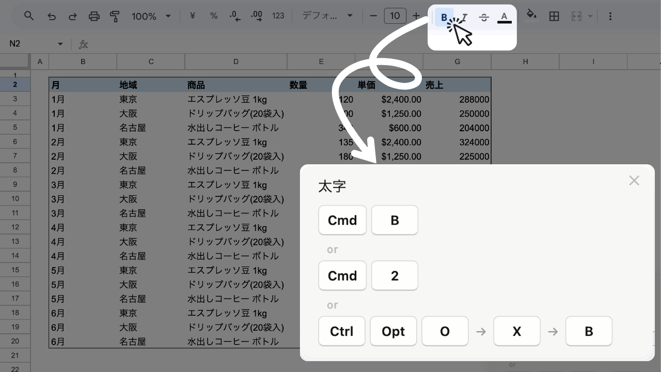Click header cell 売上
This screenshot has width=661, height=372.
[x=457, y=85]
